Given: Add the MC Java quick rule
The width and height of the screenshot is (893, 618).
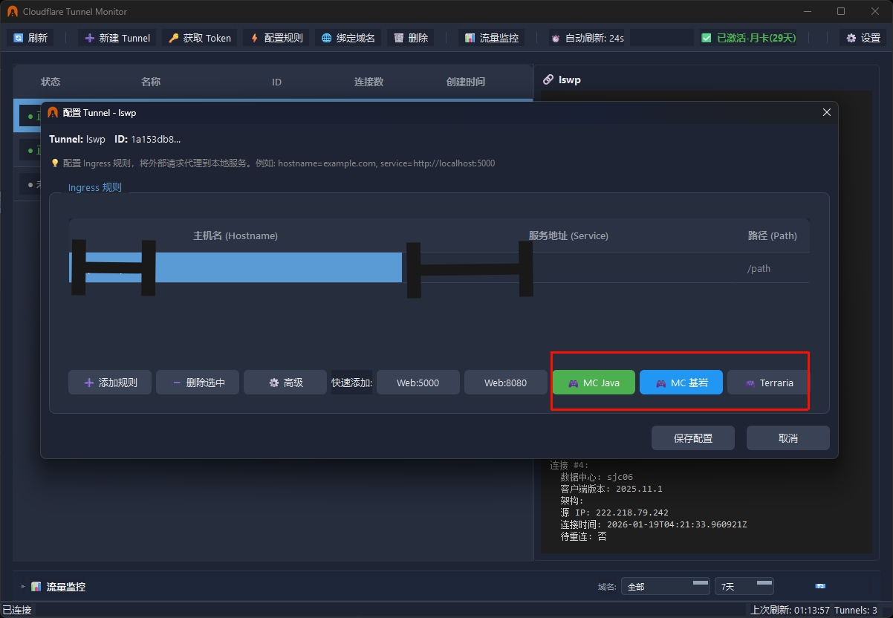Looking at the screenshot, I should pyautogui.click(x=594, y=383).
